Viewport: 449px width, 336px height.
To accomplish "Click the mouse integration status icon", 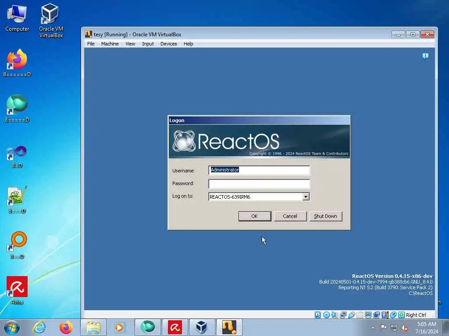I will [393, 315].
